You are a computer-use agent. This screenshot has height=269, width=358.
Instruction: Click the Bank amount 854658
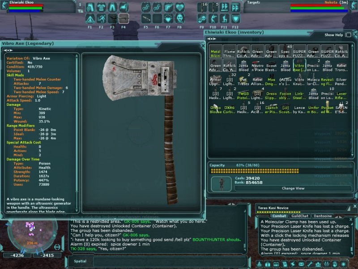(x=254, y=182)
